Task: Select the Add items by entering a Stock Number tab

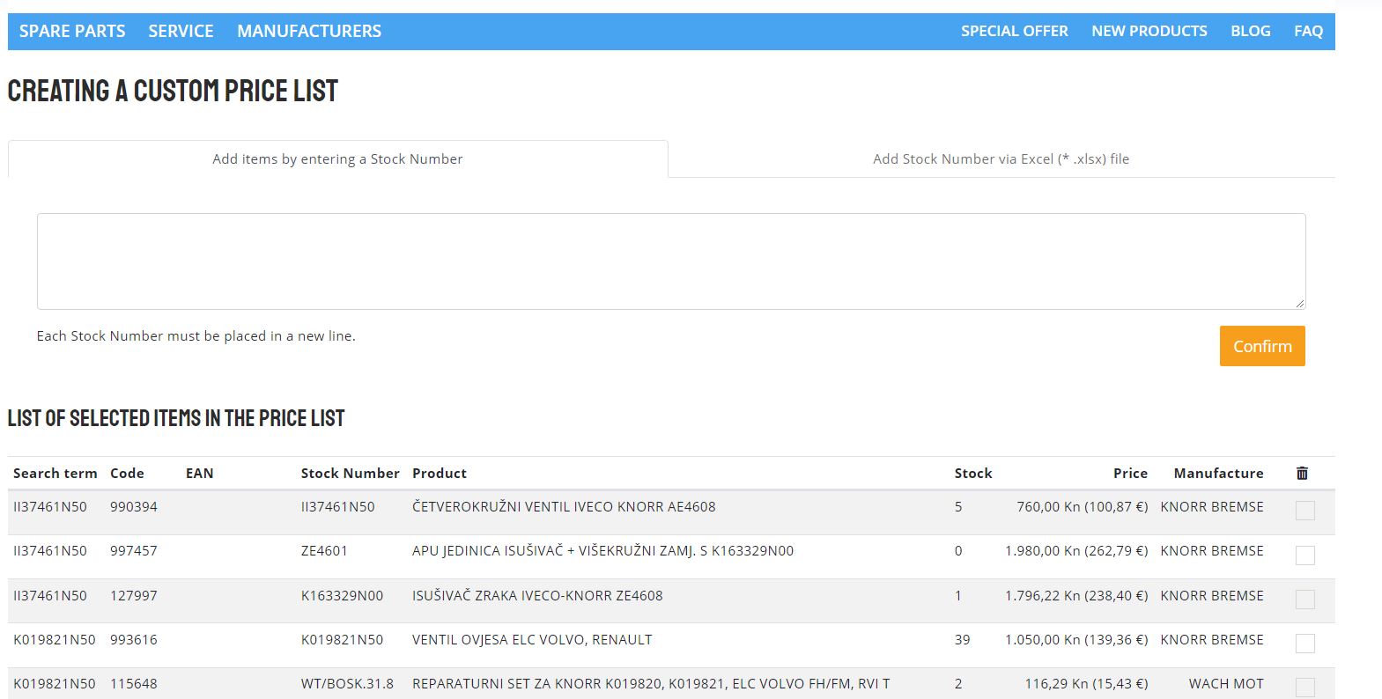Action: click(338, 159)
